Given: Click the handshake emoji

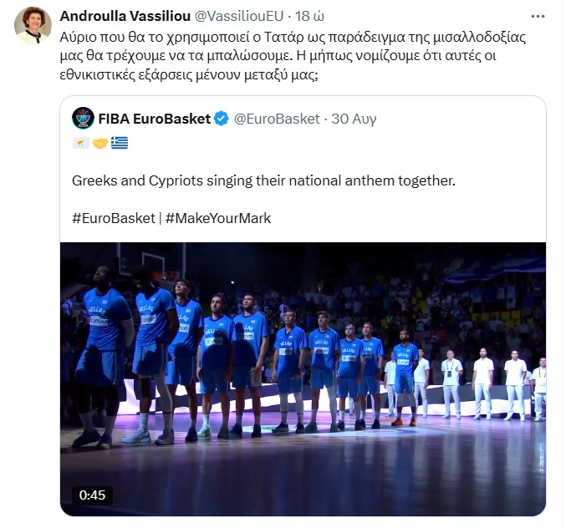Looking at the screenshot, I should point(100,143).
